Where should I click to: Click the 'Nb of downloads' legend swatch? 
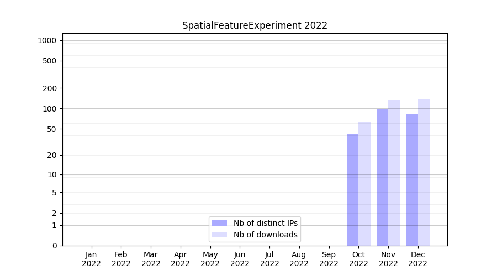point(219,235)
